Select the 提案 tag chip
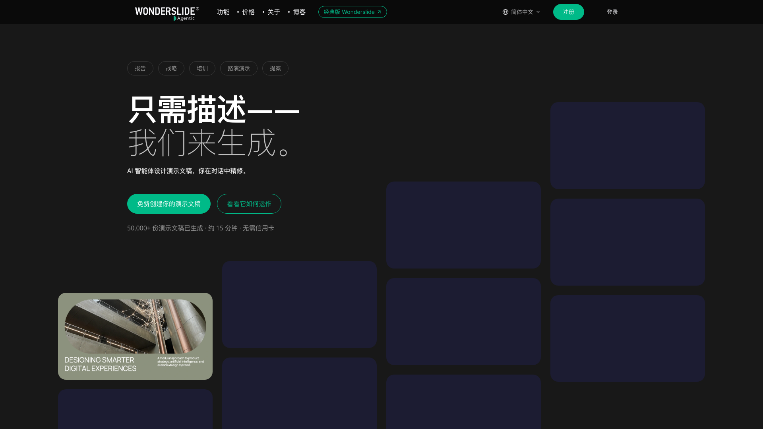Screen dimensions: 763x429 pos(275,68)
